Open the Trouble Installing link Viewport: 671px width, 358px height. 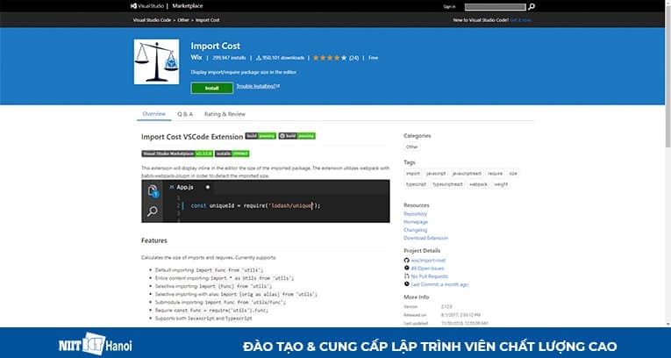coord(258,86)
